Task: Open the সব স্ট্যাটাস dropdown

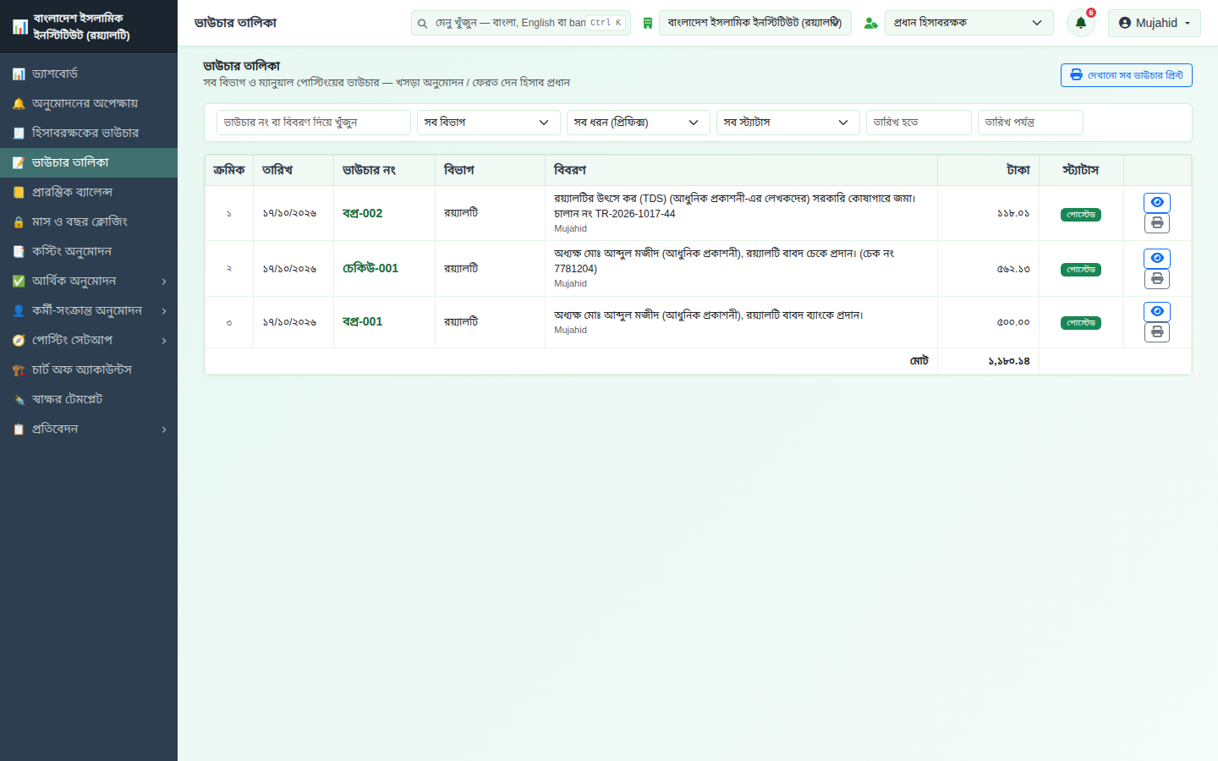Action: click(x=787, y=123)
